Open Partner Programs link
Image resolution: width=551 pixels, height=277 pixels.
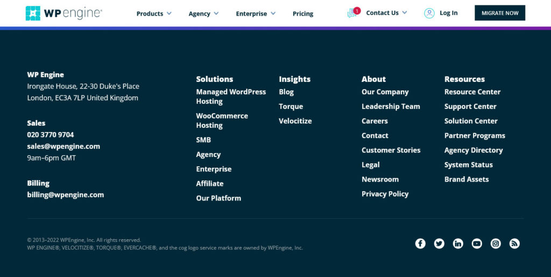475,135
